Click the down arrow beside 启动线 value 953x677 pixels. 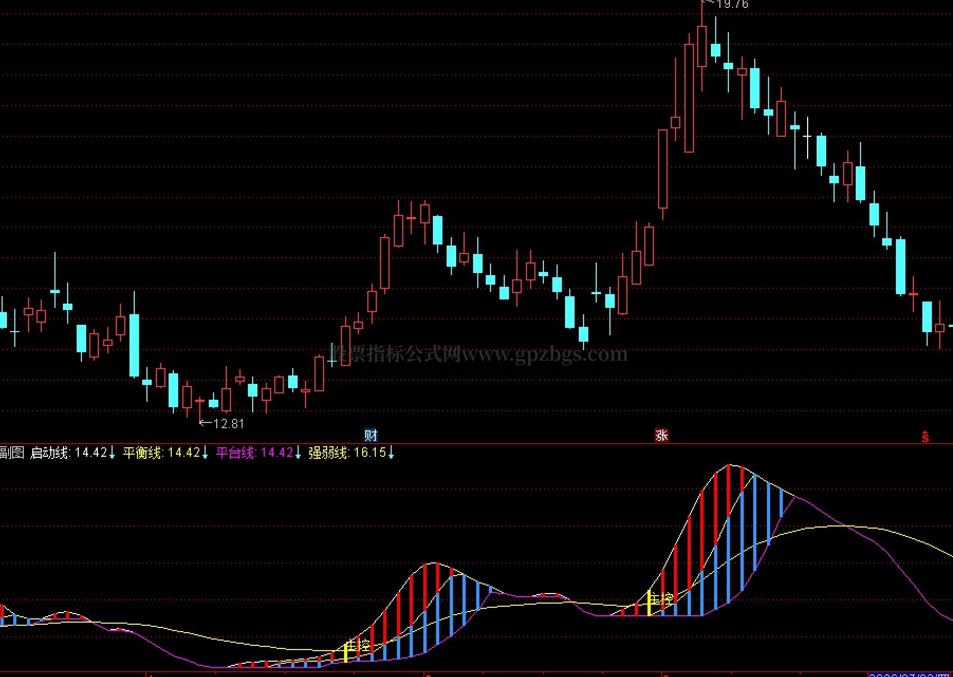(x=112, y=453)
